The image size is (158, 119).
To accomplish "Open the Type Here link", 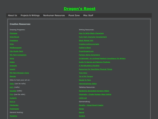I will click(x=83, y=73).
